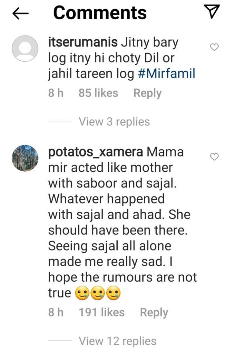Open itserumanis default profile picture
The height and width of the screenshot is (353, 235).
[x=25, y=48]
